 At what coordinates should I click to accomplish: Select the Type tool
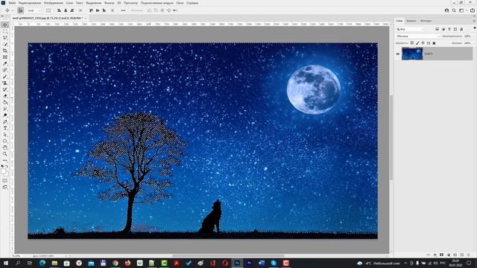5,128
